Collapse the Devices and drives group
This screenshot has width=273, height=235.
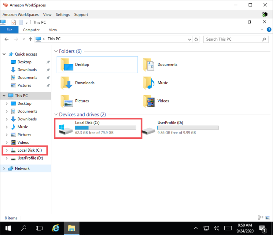[56, 115]
